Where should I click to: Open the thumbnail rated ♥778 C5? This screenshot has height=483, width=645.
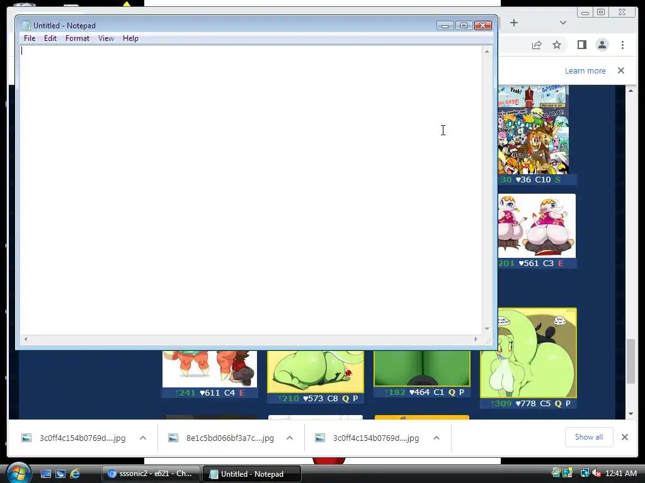click(x=528, y=353)
